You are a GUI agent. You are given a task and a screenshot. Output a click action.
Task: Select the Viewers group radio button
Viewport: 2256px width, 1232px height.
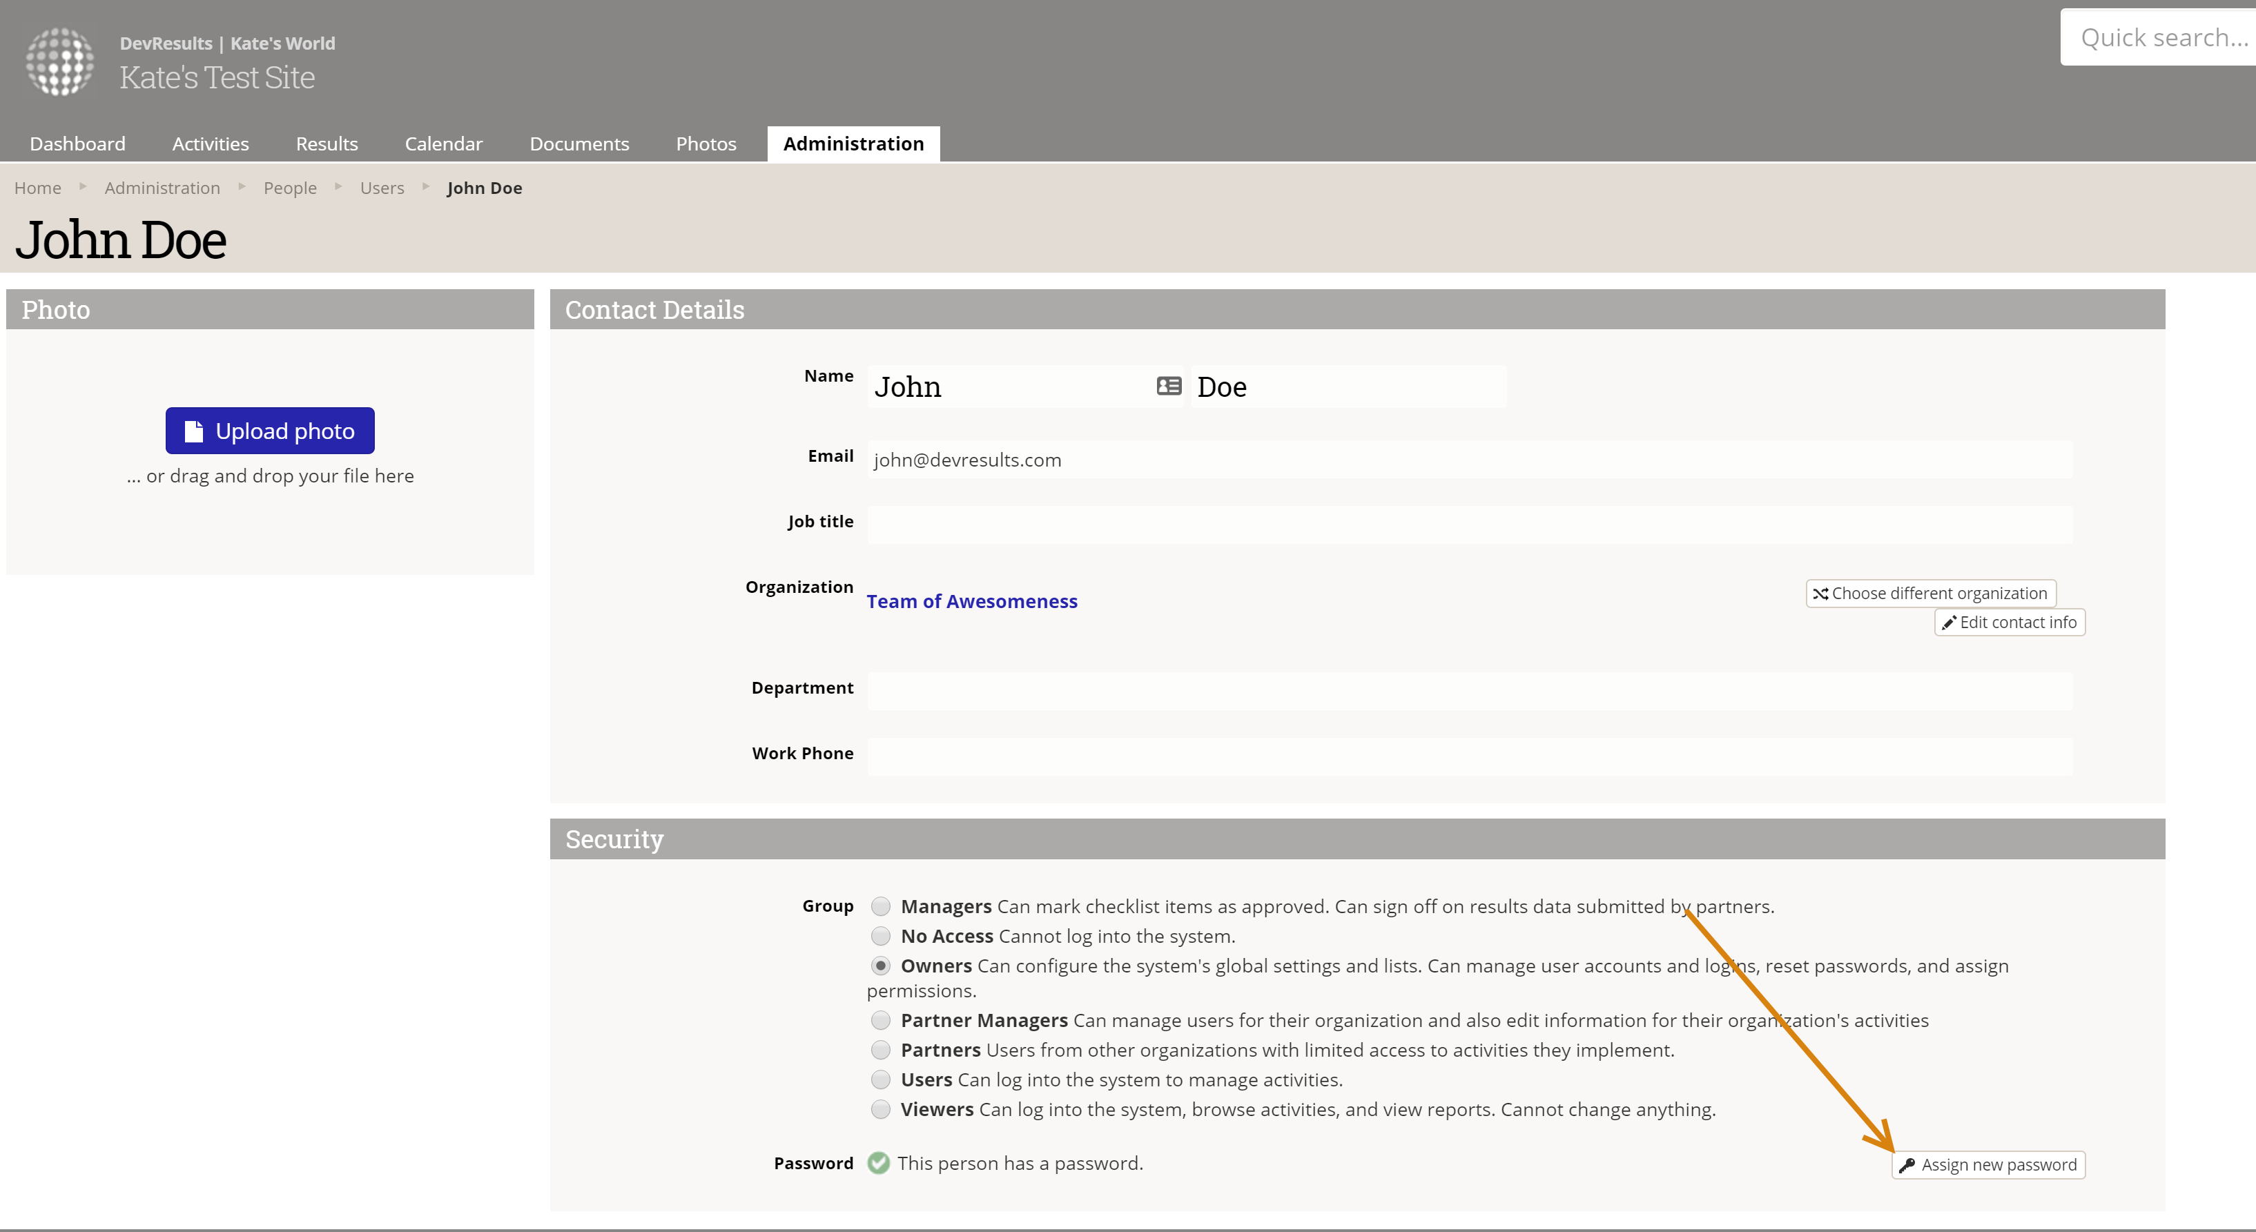point(880,1109)
